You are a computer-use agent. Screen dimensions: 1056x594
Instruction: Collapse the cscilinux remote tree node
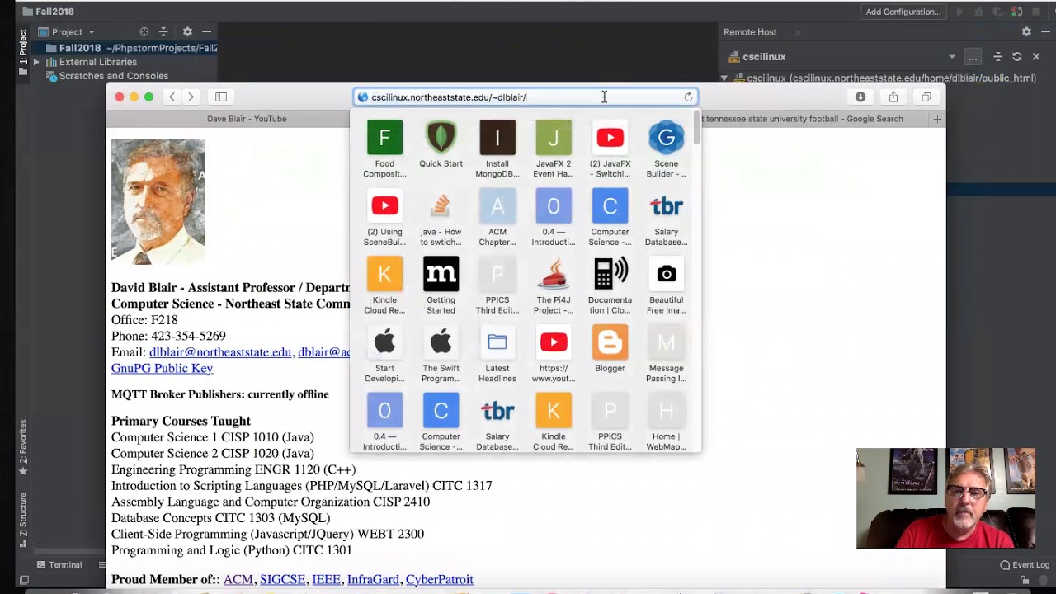pos(724,78)
